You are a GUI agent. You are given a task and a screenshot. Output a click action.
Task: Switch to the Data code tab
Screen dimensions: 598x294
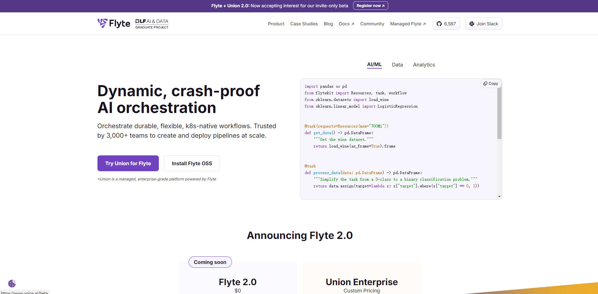coord(397,65)
